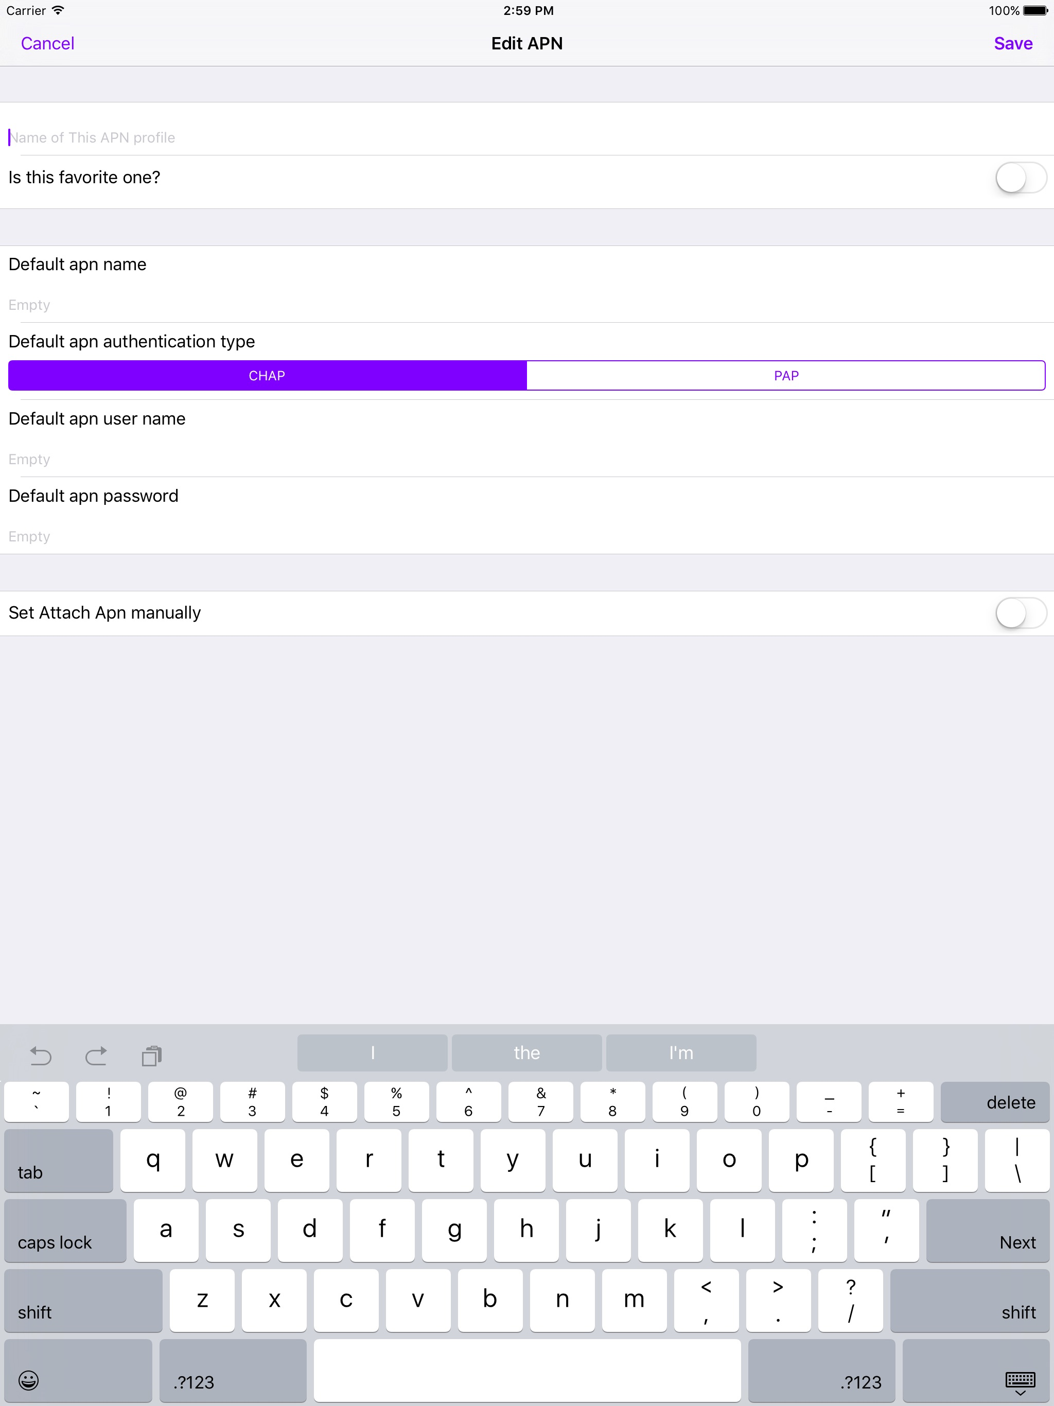Viewport: 1054px width, 1406px height.
Task: Select PAP authentication type
Action: 786,375
